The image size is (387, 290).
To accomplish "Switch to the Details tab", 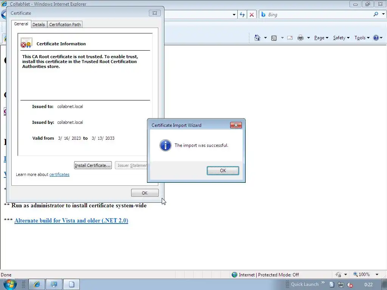I will tap(39, 25).
